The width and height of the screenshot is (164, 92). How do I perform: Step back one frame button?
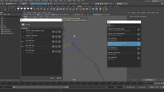pyautogui.click(x=157, y=83)
